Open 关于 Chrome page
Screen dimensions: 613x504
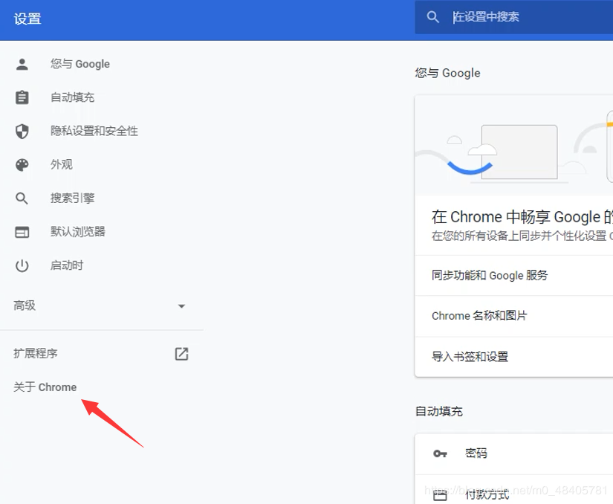45,387
